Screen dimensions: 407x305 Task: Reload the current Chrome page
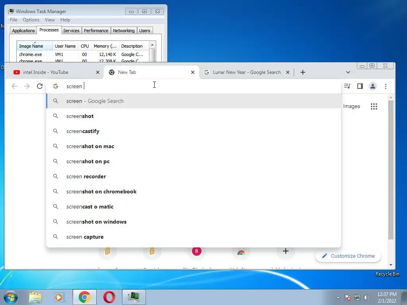pos(40,86)
